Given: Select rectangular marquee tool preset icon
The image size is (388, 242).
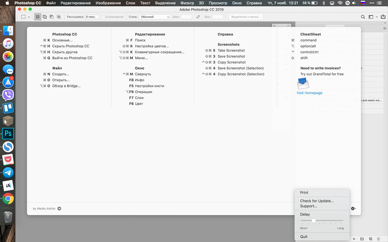Looking at the screenshot, I should 23,17.
